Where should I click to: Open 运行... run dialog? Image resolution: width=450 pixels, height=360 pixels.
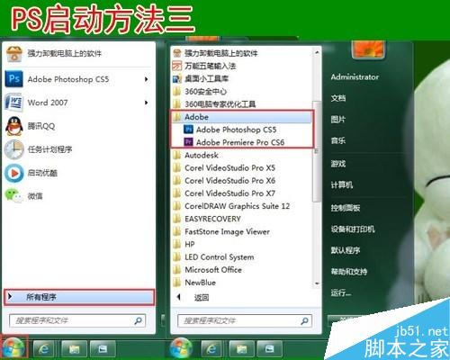pyautogui.click(x=341, y=292)
